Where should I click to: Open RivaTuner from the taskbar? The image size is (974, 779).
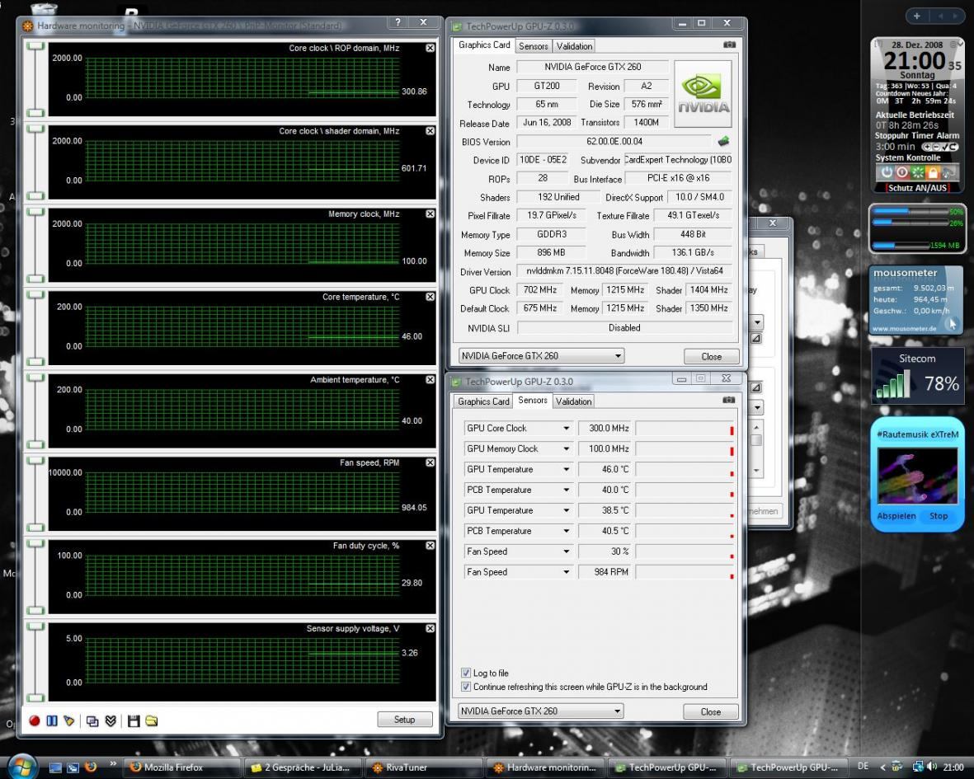tap(423, 767)
